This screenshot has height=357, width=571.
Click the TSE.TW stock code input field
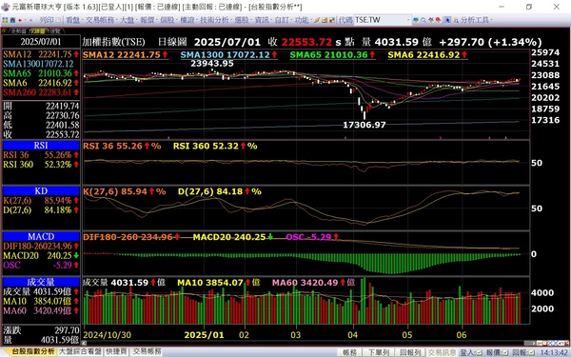[380, 20]
